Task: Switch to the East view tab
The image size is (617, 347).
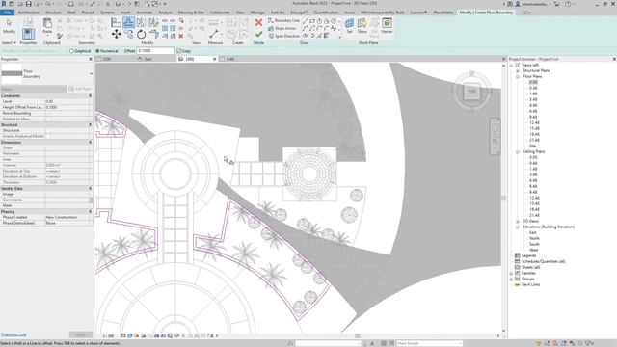Action: tap(148, 59)
